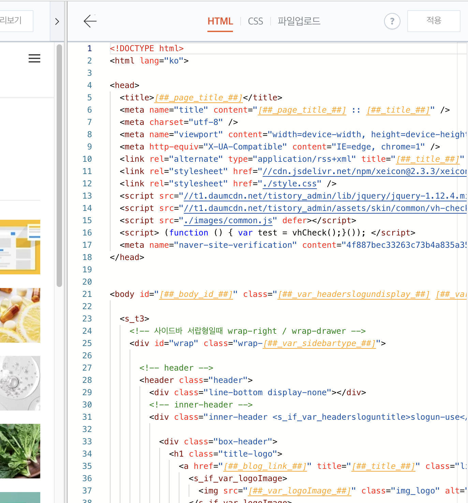Image resolution: width=468 pixels, height=503 pixels.
Task: Open the 파일업로드 tab
Action: click(299, 21)
